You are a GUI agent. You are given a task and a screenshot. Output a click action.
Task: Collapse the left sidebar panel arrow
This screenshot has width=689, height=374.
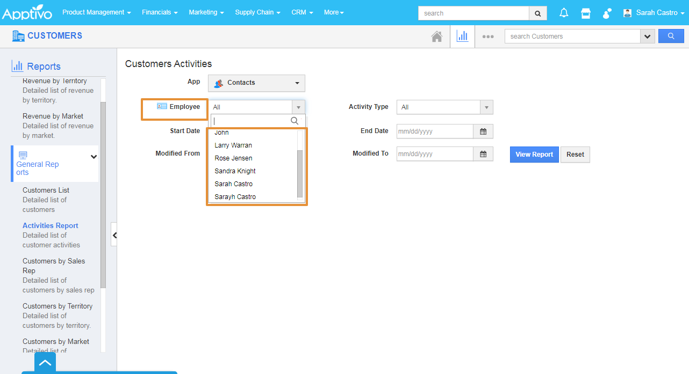pos(114,235)
